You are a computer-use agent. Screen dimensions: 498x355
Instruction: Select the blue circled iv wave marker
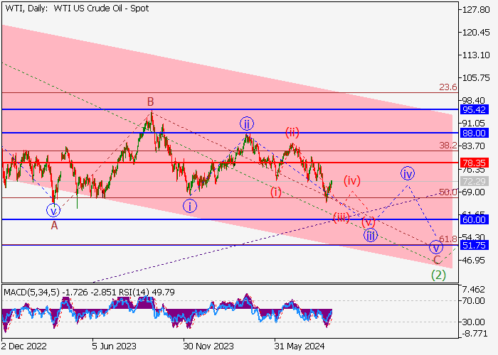click(x=408, y=173)
